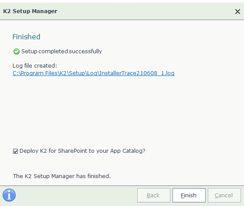Image resolution: width=244 pixels, height=206 pixels.
Task: Click the Setup completed successfully message
Action: point(61,51)
